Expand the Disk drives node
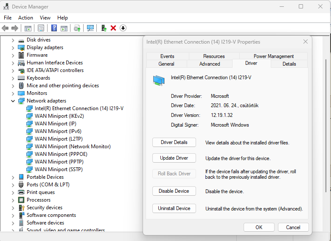 pos(13,40)
